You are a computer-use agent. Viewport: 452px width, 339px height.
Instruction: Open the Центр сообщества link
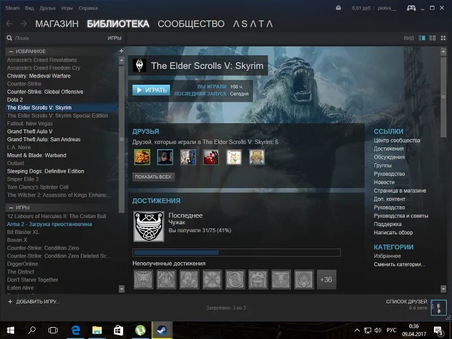click(x=397, y=140)
